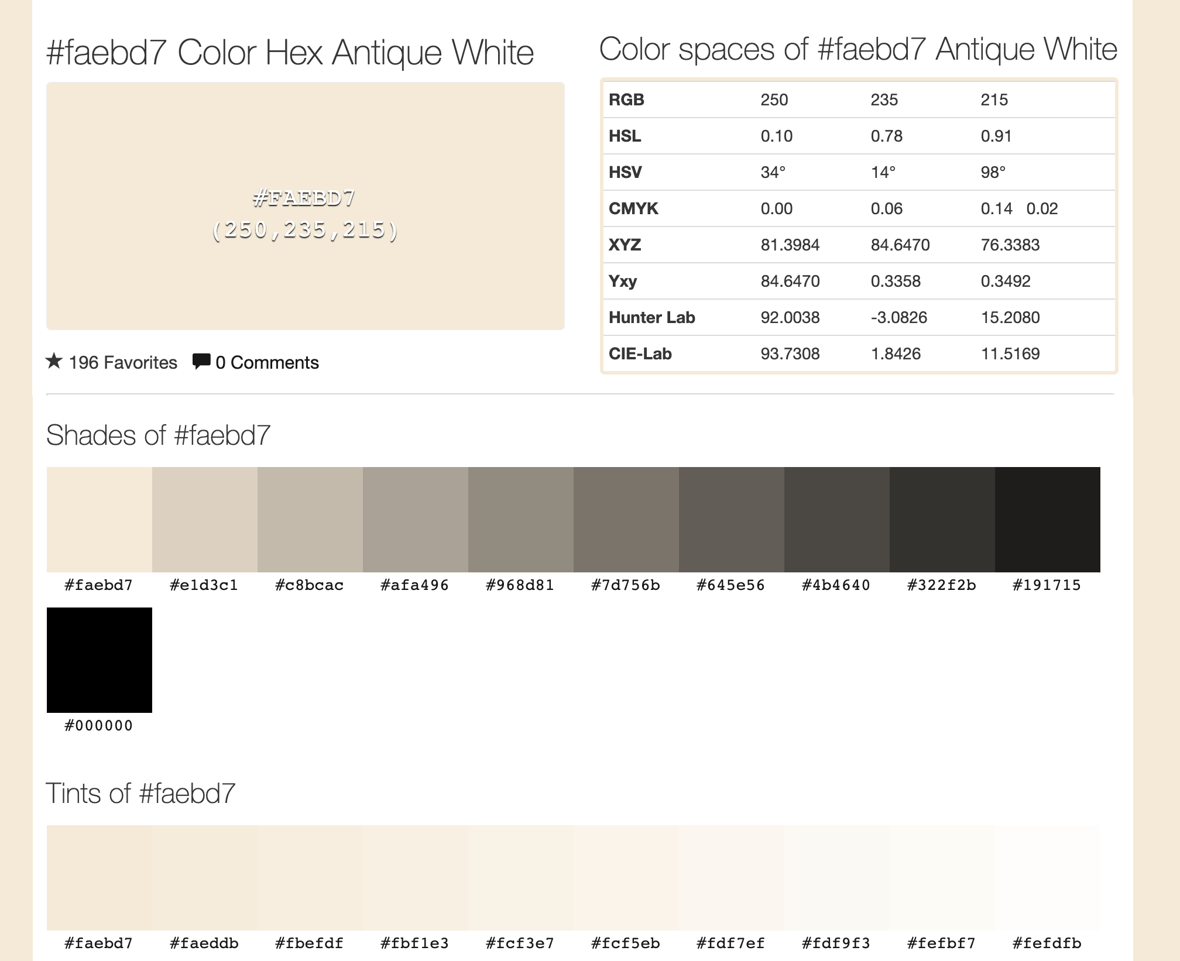Open the 196 Favorites link
1180x961 pixels.
point(123,362)
